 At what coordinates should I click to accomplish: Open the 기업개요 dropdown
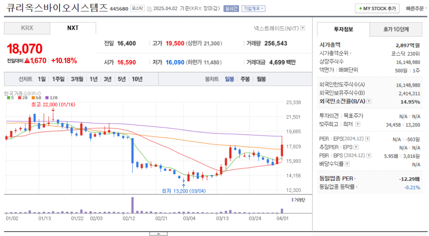pos(253,8)
